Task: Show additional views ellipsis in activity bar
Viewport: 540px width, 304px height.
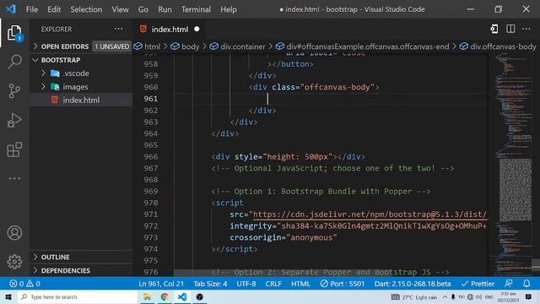Action: 14,178
